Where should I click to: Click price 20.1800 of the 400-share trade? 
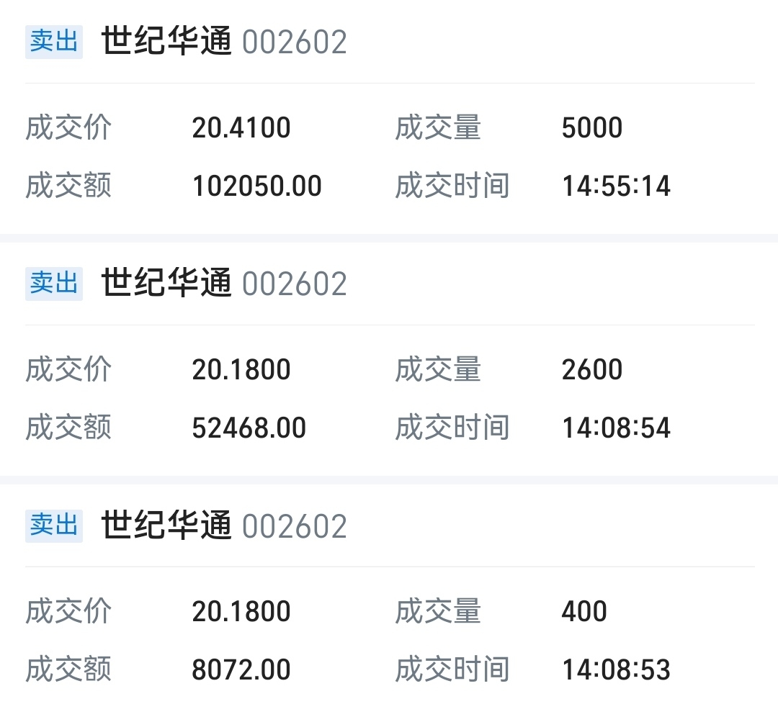[241, 612]
